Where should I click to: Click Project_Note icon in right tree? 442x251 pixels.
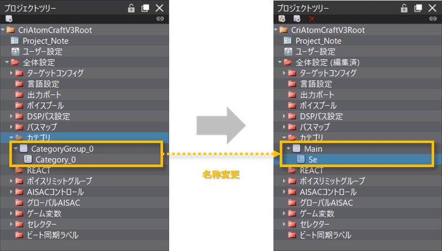tap(287, 40)
